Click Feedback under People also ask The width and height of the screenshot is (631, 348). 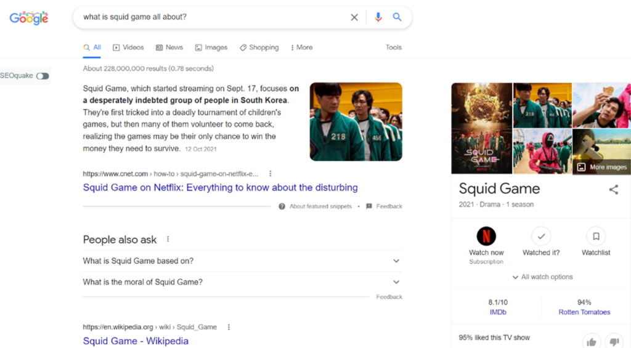[389, 297]
